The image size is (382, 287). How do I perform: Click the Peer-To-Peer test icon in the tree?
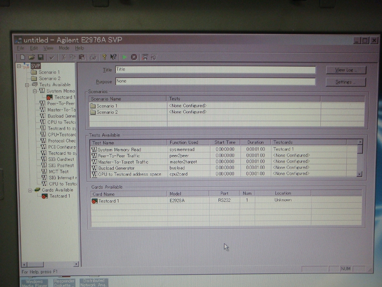[x=42, y=103]
